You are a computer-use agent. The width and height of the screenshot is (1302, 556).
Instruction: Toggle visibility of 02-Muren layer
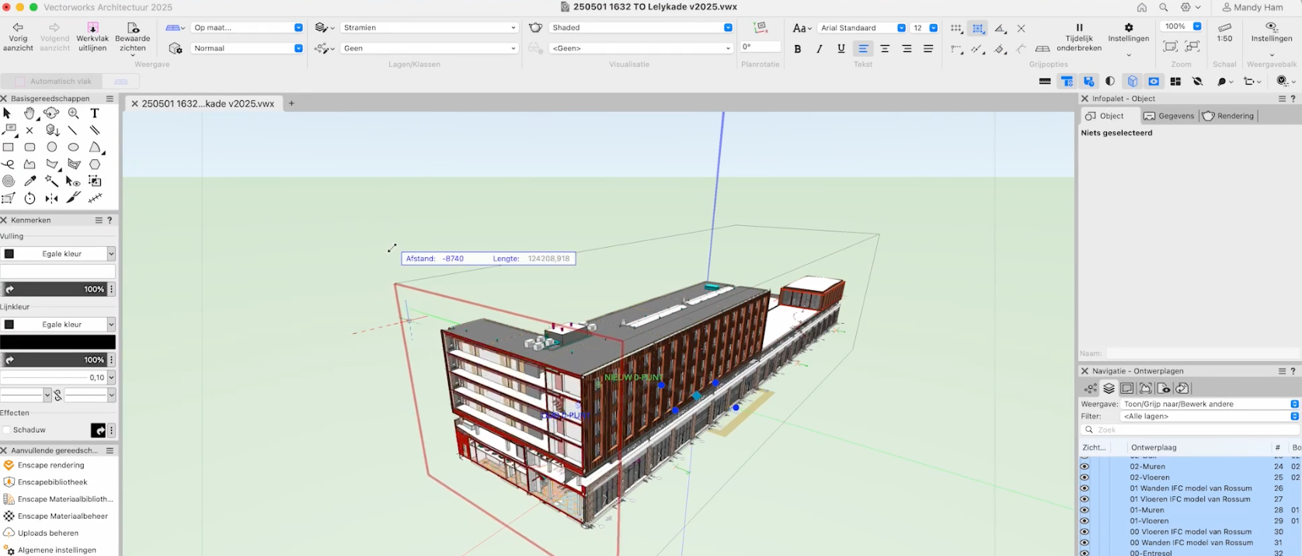pos(1084,467)
